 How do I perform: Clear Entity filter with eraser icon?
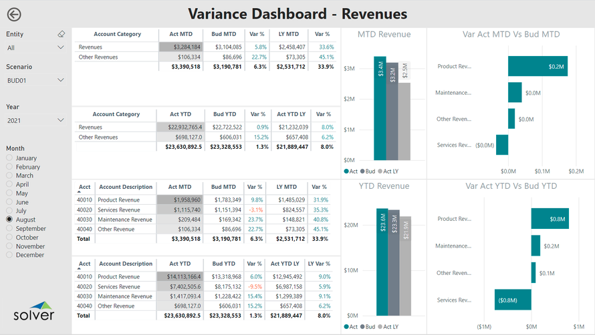61,34
